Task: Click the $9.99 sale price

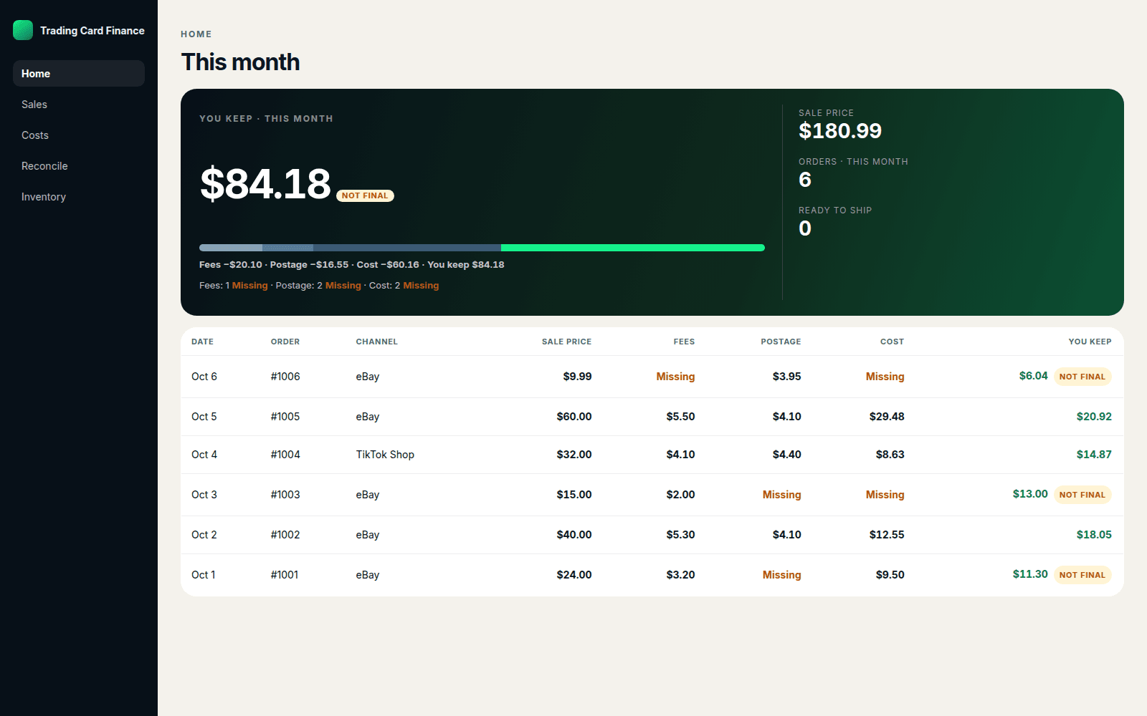Action: click(x=577, y=377)
